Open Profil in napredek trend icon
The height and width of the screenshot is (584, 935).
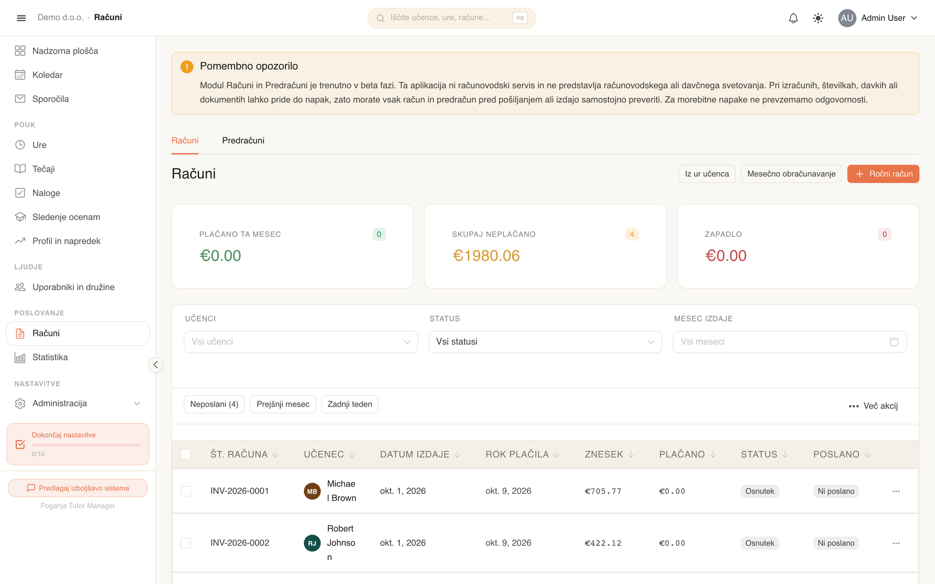pos(20,241)
